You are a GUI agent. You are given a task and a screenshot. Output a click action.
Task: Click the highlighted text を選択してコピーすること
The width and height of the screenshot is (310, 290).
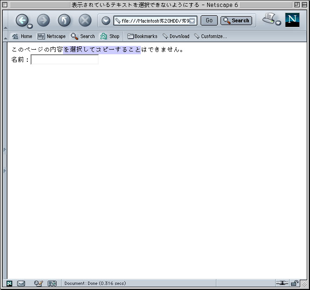click(x=102, y=50)
